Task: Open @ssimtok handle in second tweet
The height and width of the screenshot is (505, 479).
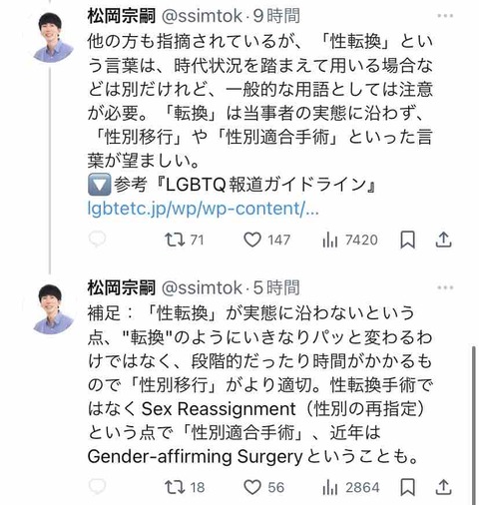Action: click(x=202, y=287)
